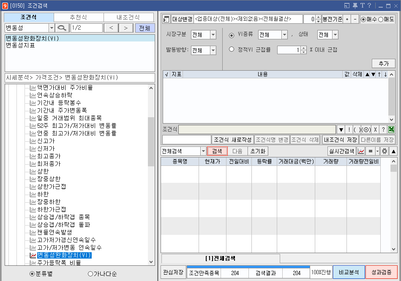This screenshot has height=281, width=401.
Task: Open the chart icon next to 실시간검색
Action: tap(361, 151)
